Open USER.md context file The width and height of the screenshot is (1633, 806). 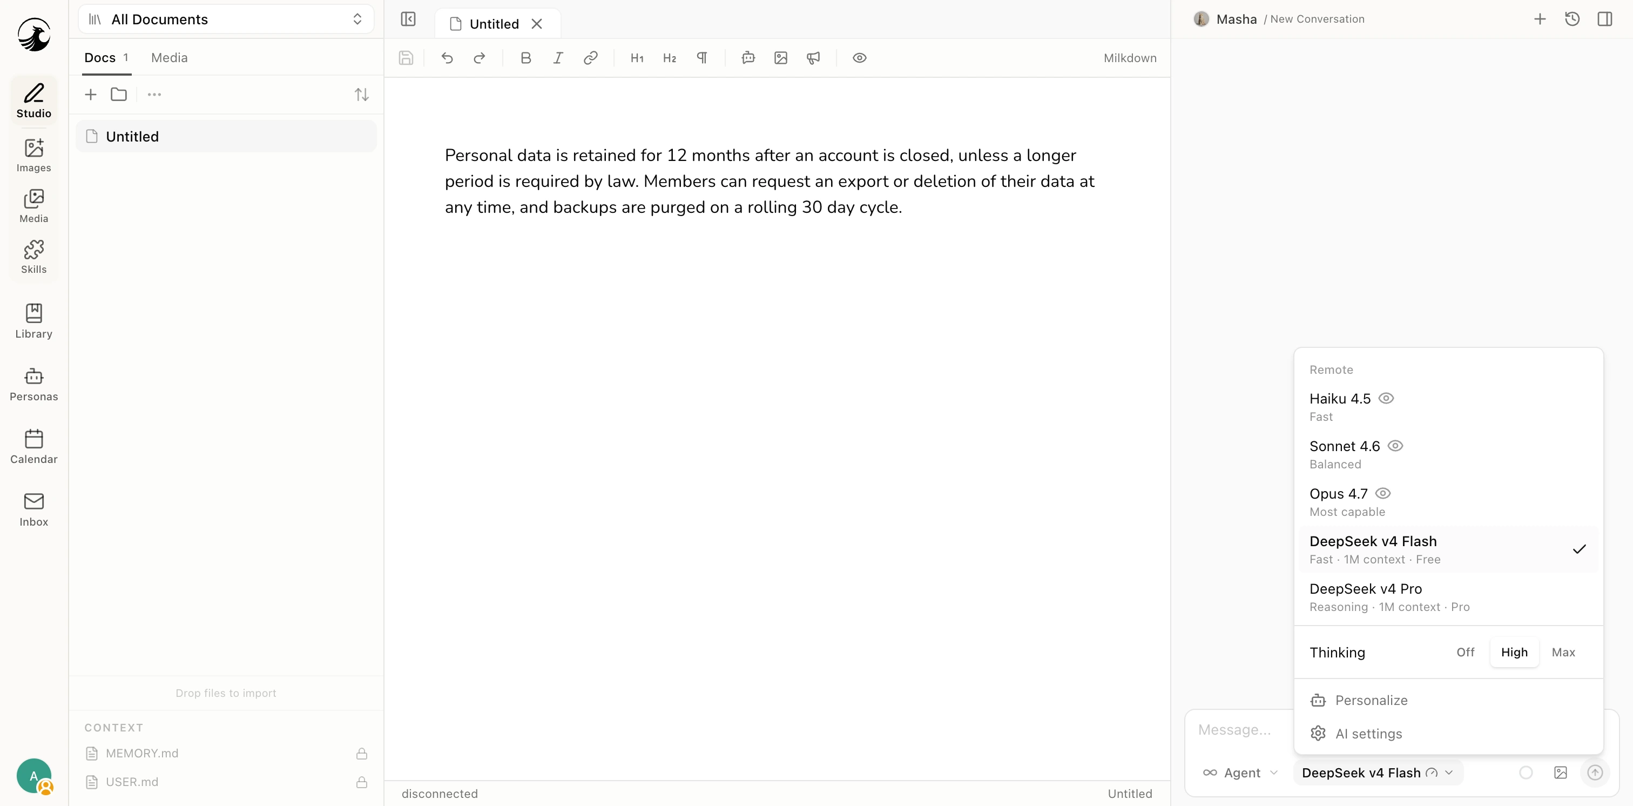pos(226,782)
